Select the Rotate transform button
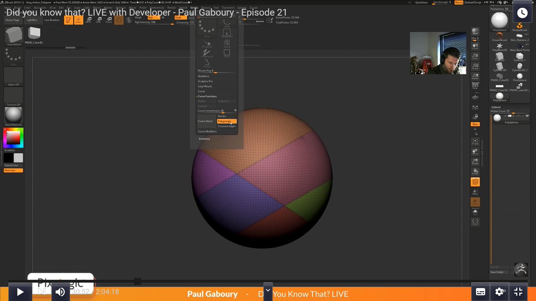The image size is (536, 301). 108,20
